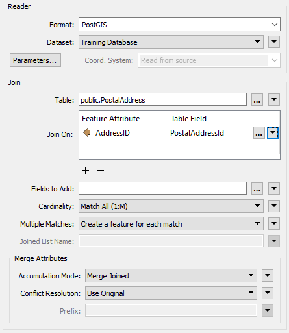Click into the Fields to Add text box
This screenshot has height=333, width=289.
[x=162, y=188]
